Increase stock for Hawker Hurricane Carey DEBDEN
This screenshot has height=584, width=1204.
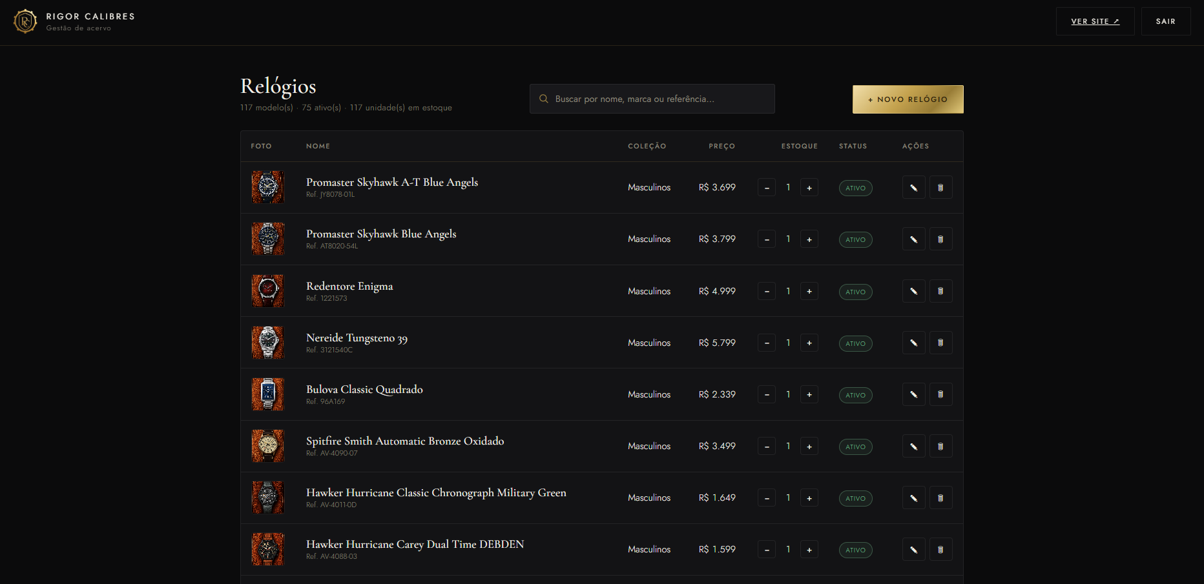coord(809,549)
